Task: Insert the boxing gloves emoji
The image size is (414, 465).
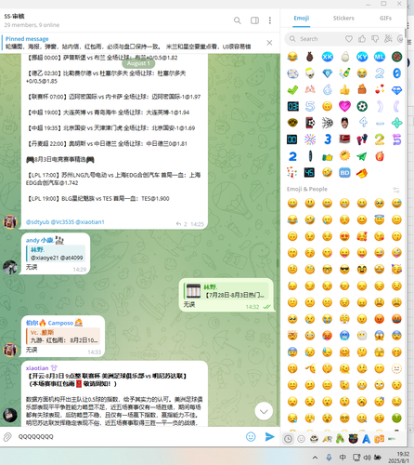Action: click(362, 139)
